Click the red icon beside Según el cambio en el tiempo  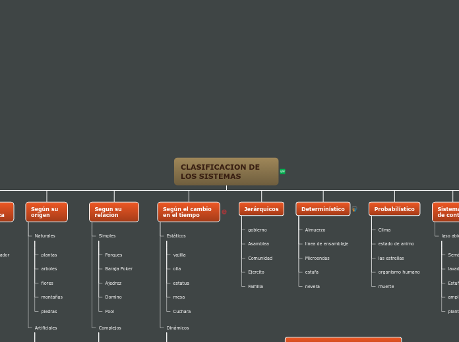[x=224, y=212]
